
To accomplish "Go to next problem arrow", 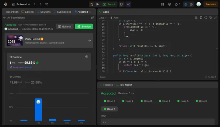I will [x=40, y=4].
